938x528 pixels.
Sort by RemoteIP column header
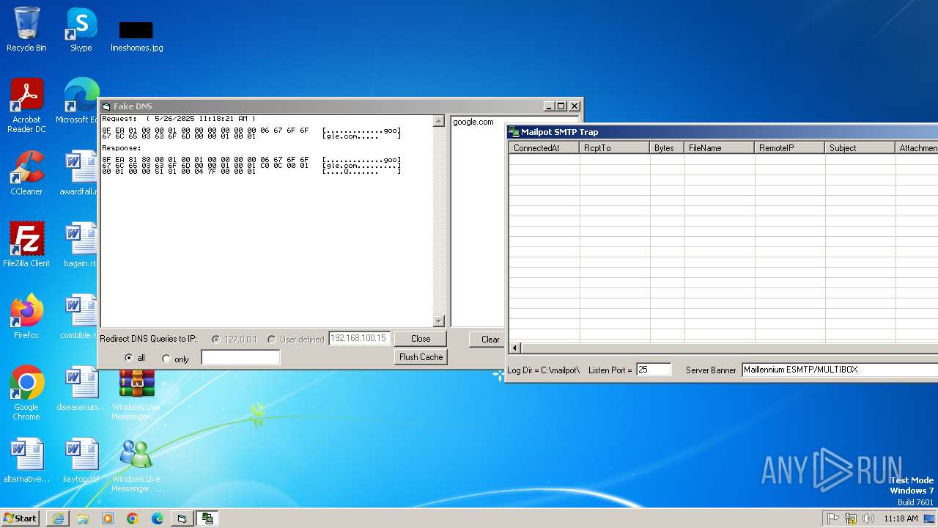coord(790,147)
